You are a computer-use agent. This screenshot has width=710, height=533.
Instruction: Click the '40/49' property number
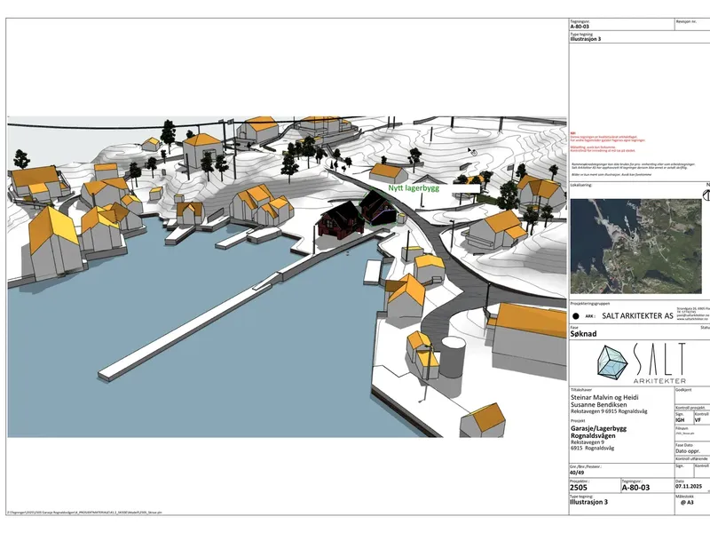tap(576, 473)
